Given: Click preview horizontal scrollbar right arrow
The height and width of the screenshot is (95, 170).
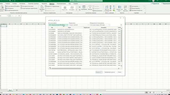Looking at the screenshot, I should tap(119, 68).
